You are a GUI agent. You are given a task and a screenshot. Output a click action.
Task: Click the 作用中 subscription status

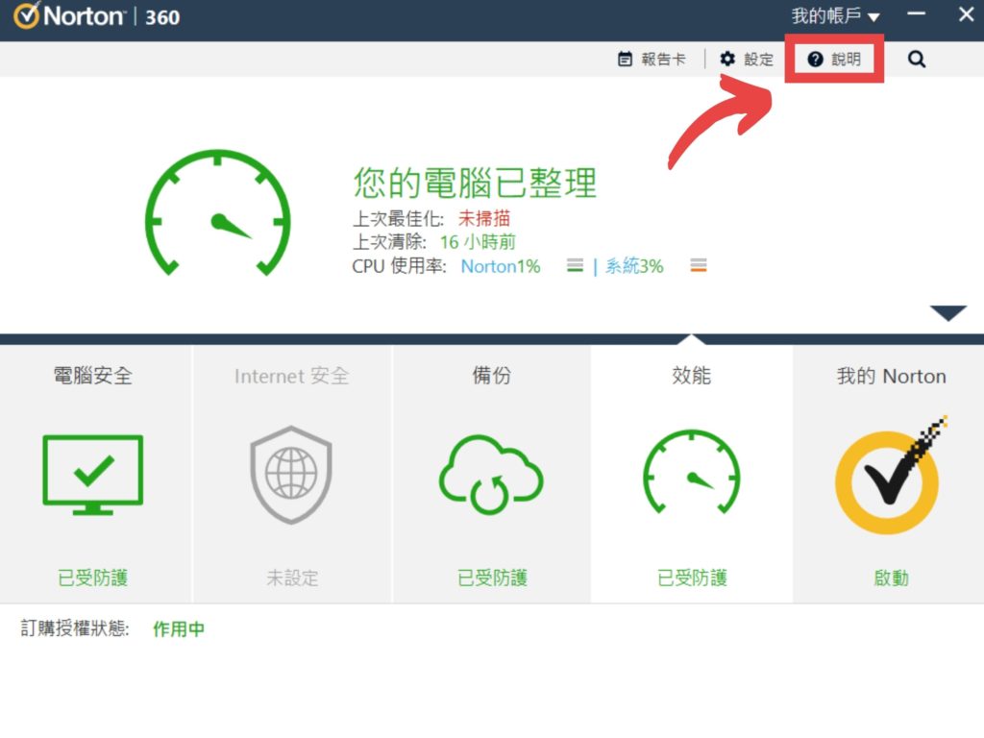click(179, 628)
